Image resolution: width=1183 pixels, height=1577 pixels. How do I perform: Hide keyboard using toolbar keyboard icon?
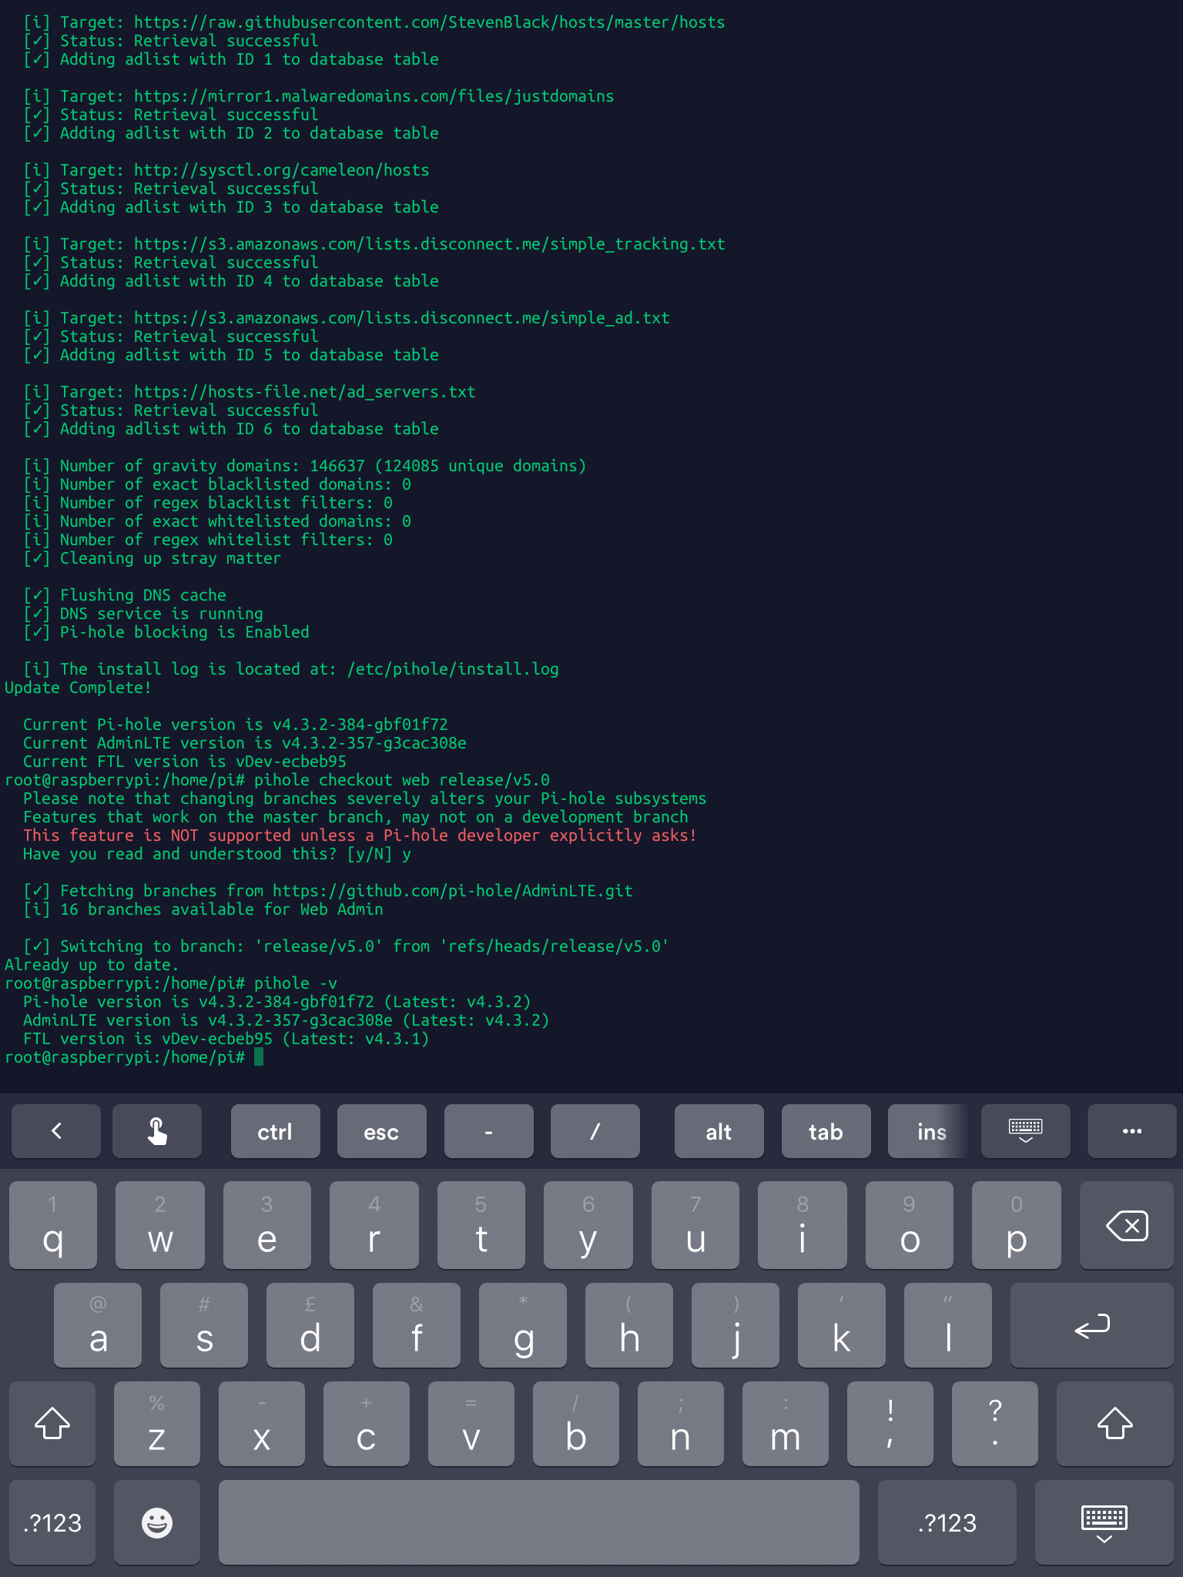pyautogui.click(x=1025, y=1131)
